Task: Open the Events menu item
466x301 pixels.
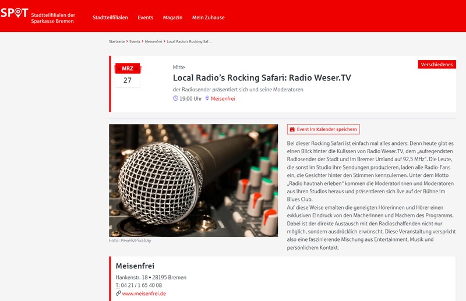Action: 145,17
